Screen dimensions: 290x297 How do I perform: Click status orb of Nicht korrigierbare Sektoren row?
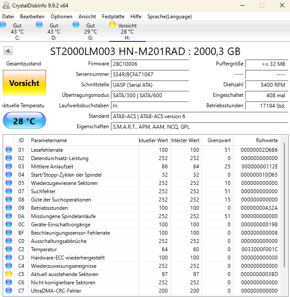click(x=9, y=282)
